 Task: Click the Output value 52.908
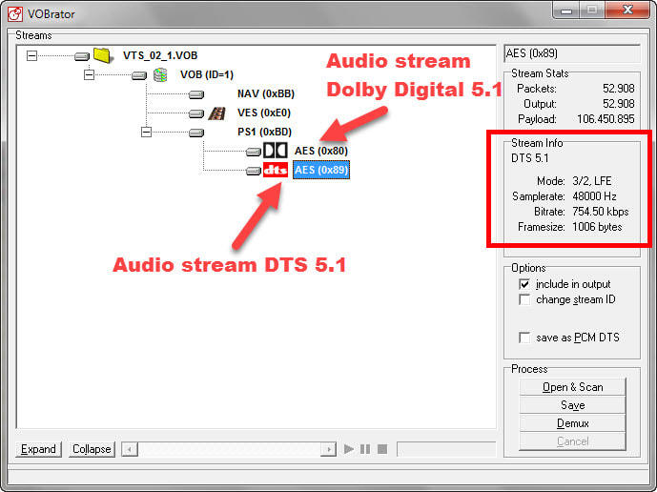pos(619,104)
